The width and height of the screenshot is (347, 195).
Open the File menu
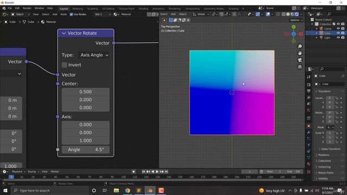[10, 8]
